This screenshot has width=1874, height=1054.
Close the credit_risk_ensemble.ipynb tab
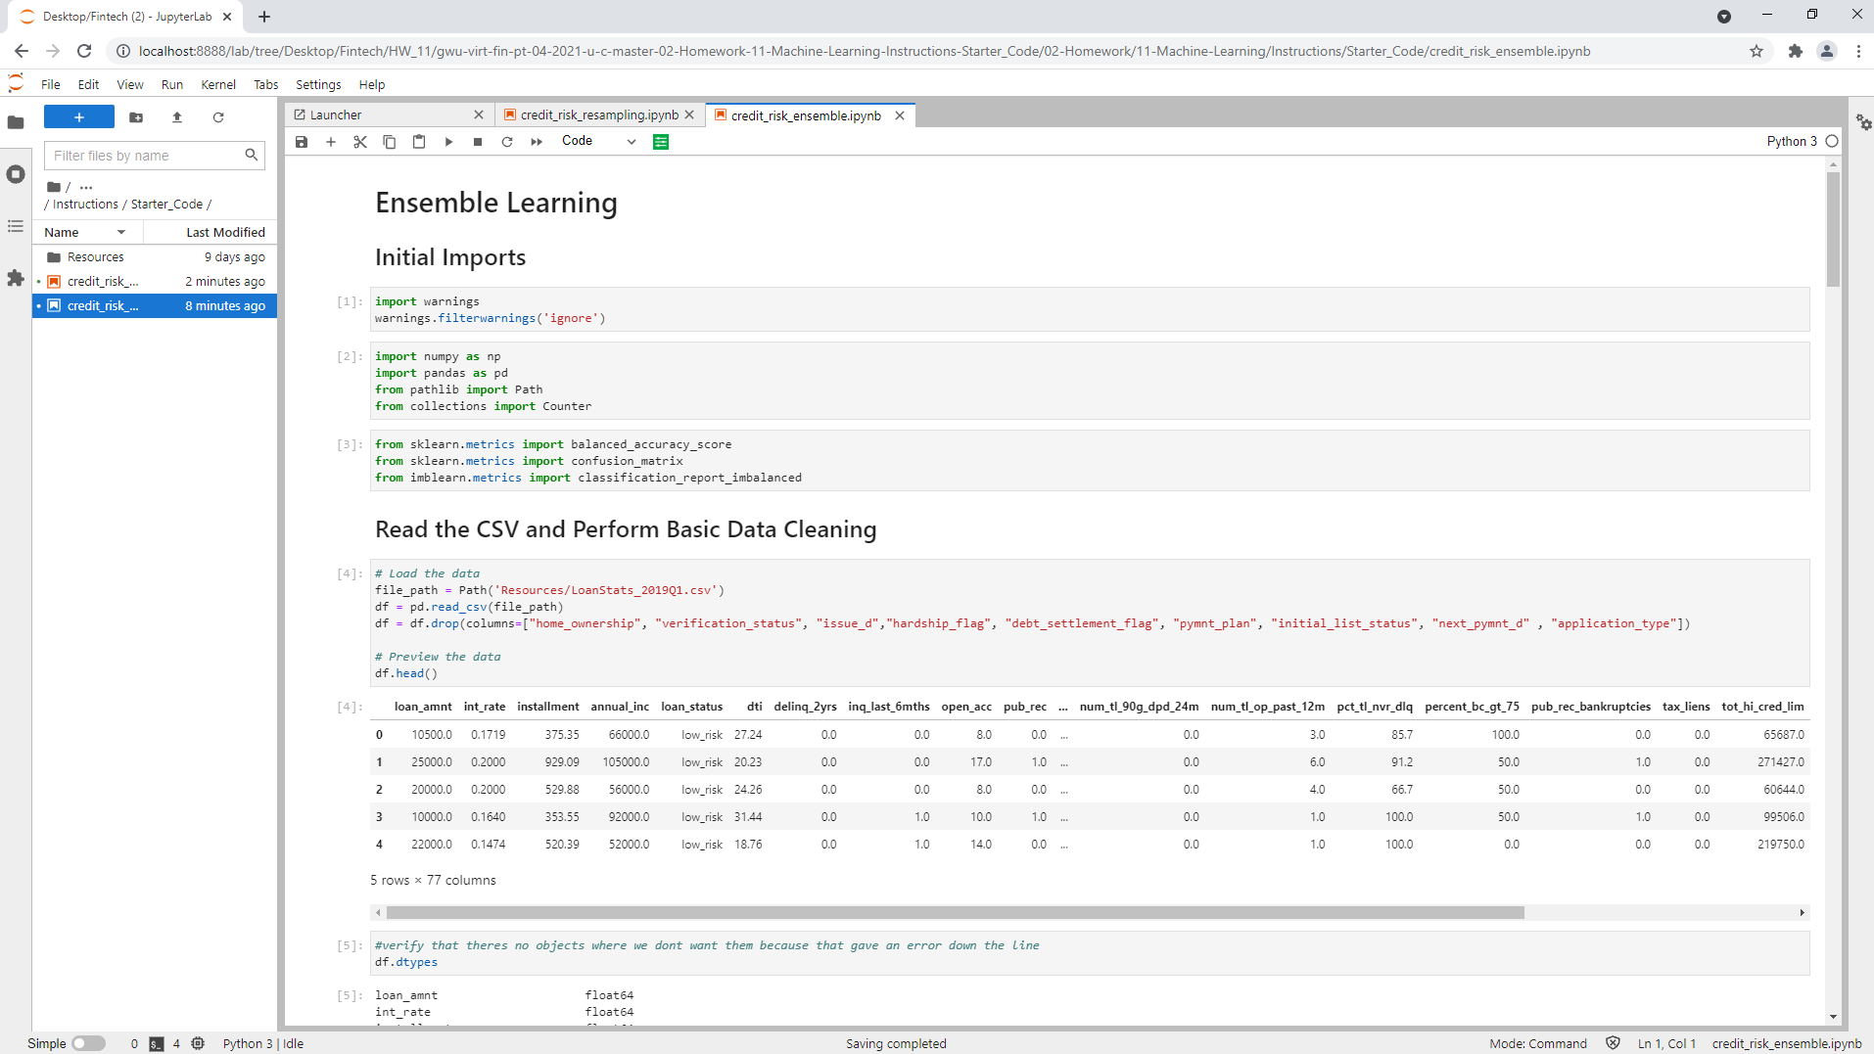click(x=900, y=115)
